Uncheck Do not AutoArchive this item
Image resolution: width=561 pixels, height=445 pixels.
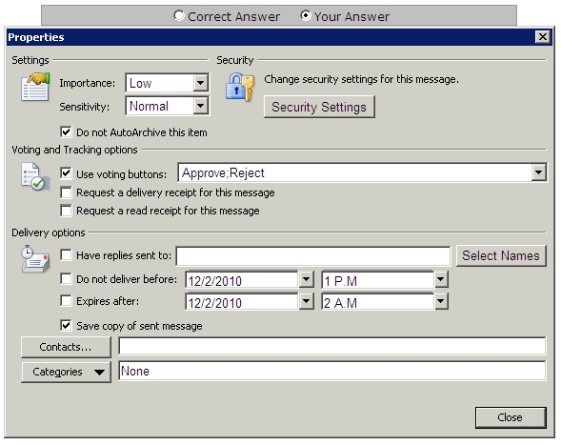[66, 132]
